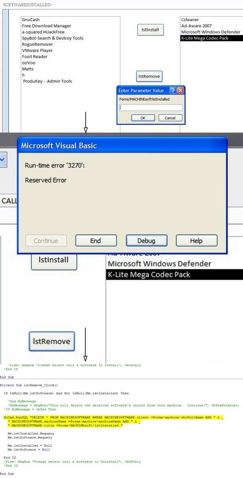Close the Enter Parameter Value dialog
The image size is (243, 478).
pyautogui.click(x=180, y=90)
